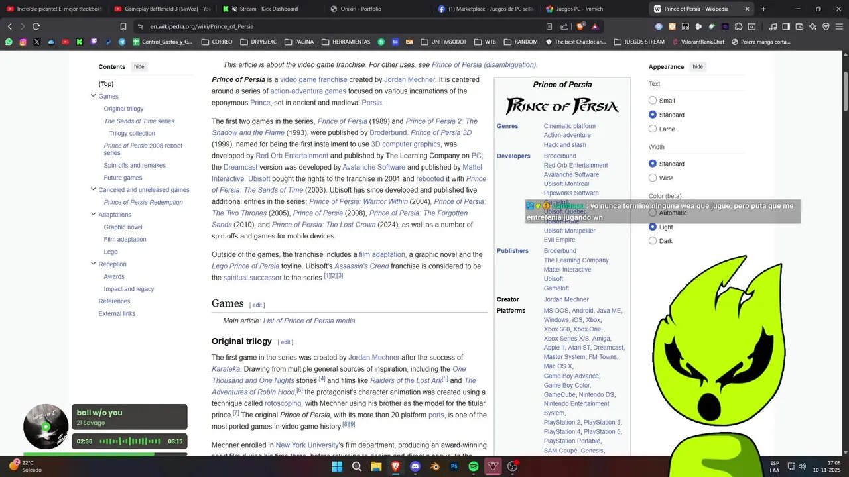The height and width of the screenshot is (477, 849).
Task: Select Small text size
Action: coord(653,101)
